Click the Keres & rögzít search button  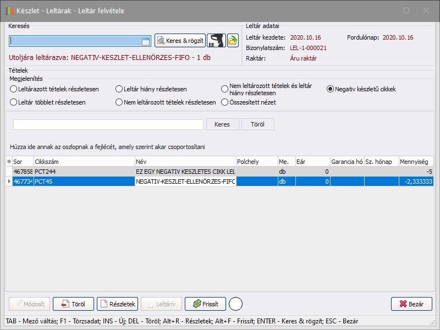[180, 41]
